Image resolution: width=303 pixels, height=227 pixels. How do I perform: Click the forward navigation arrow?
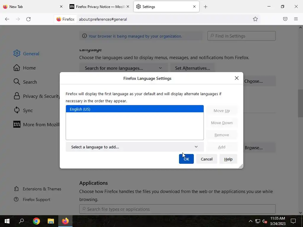[x=18, y=19]
